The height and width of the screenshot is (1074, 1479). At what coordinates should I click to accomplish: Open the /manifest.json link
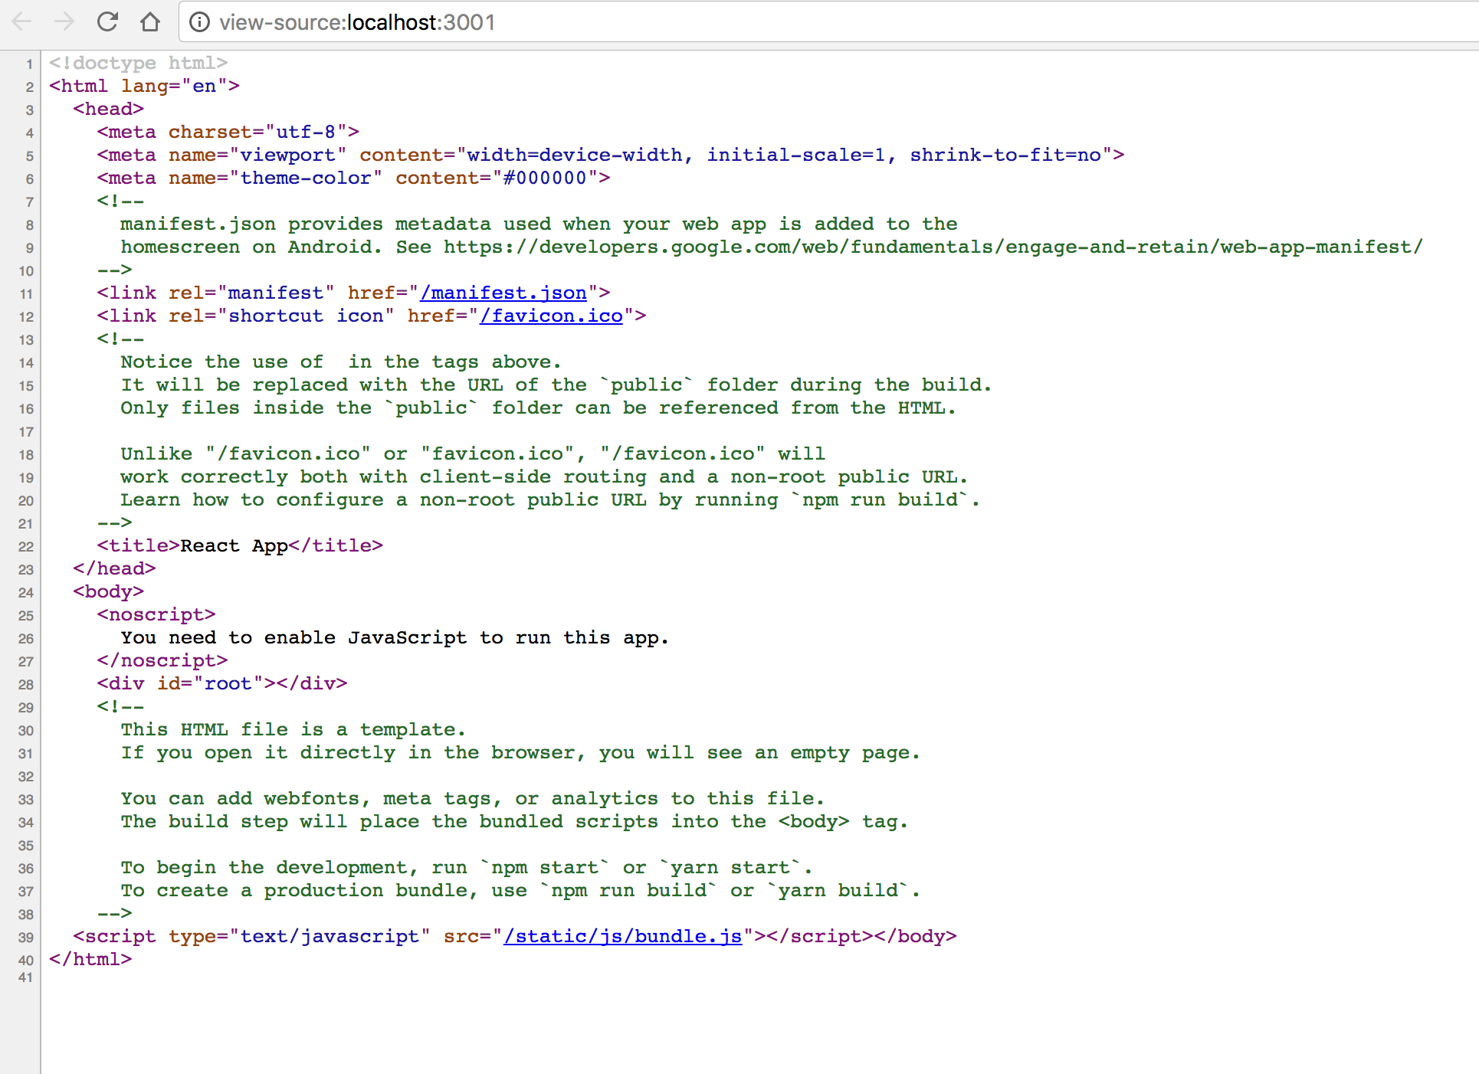pyautogui.click(x=503, y=293)
